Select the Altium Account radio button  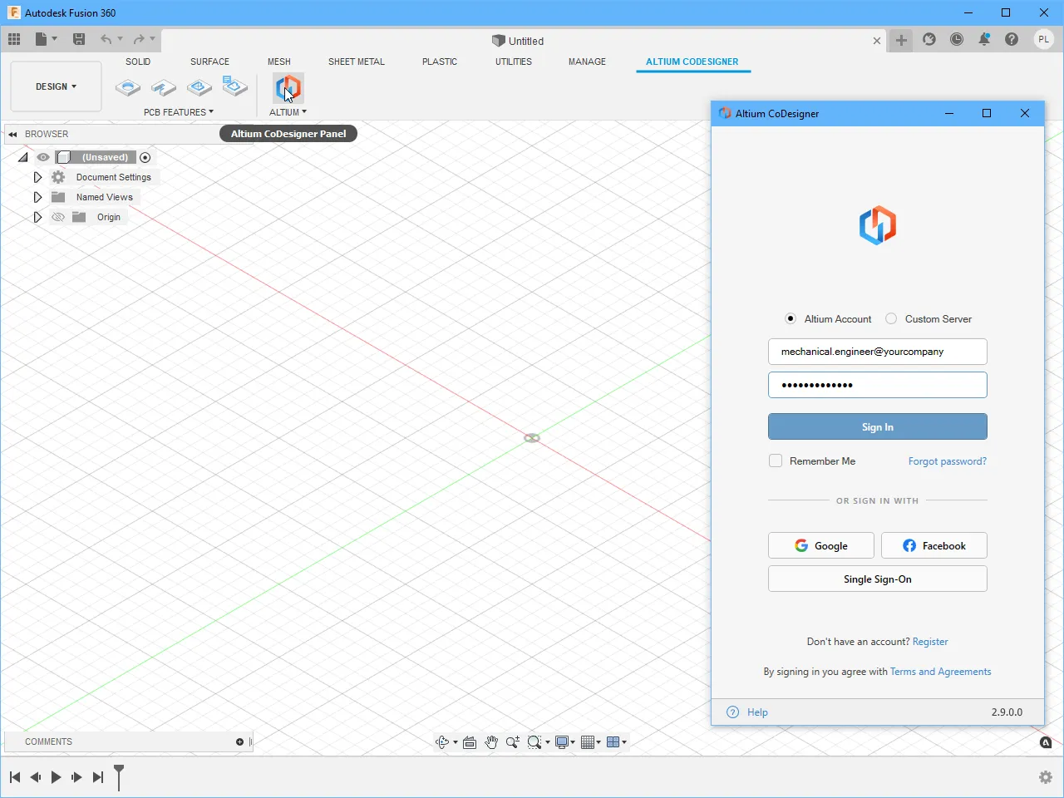pyautogui.click(x=791, y=318)
